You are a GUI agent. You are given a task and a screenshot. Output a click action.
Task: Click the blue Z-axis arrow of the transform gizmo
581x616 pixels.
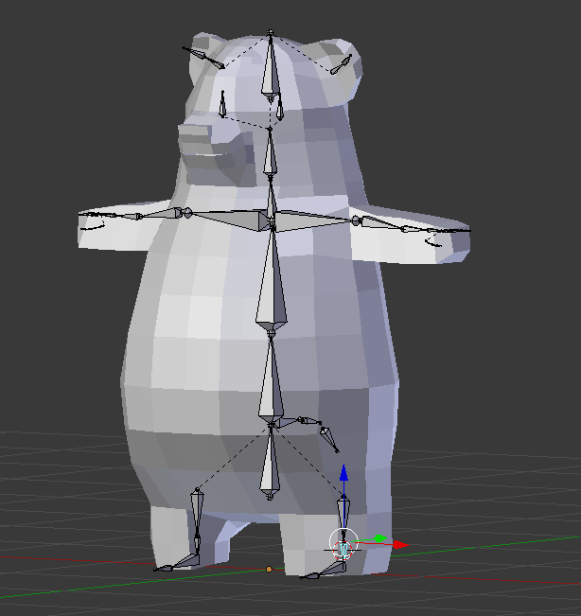343,472
